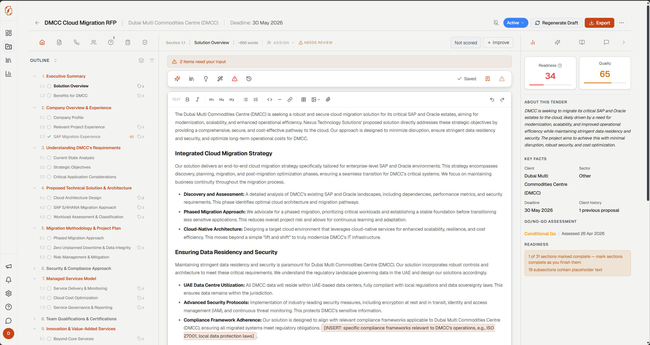This screenshot has width=650, height=345.
Task: Apply Heading 2 style
Action: [x=222, y=100]
